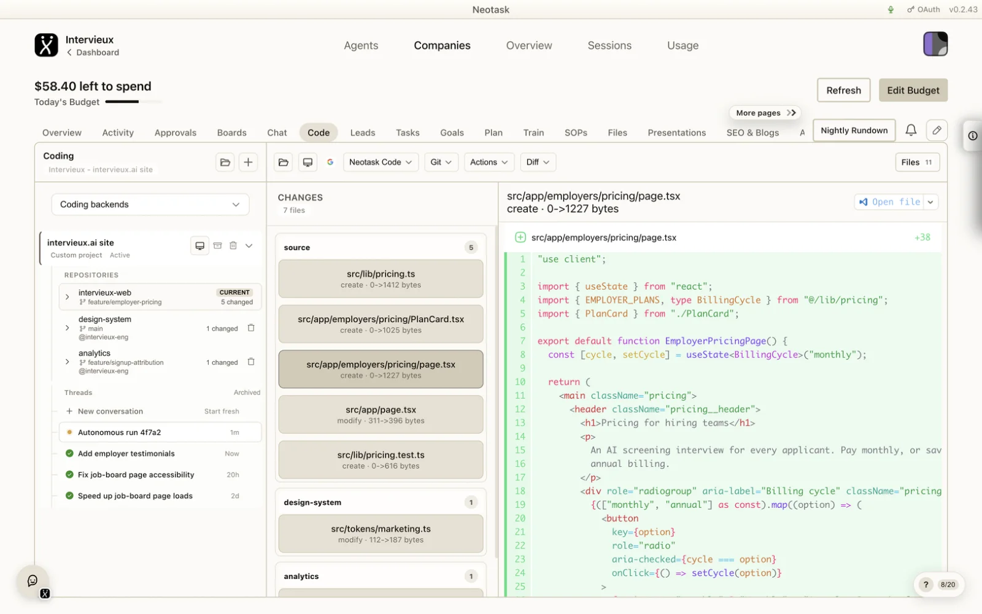Screen dimensions: 982x614
Task: Click the Intervieux company logo
Action: pos(46,45)
